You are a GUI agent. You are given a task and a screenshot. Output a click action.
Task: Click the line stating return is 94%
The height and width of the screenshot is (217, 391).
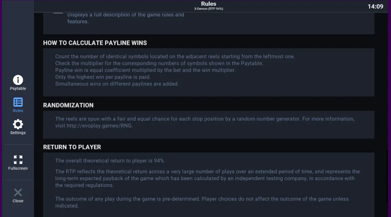point(110,161)
